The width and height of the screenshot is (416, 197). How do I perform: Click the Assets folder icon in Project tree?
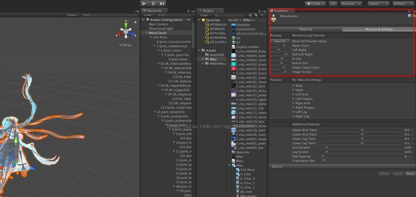coord(203,50)
